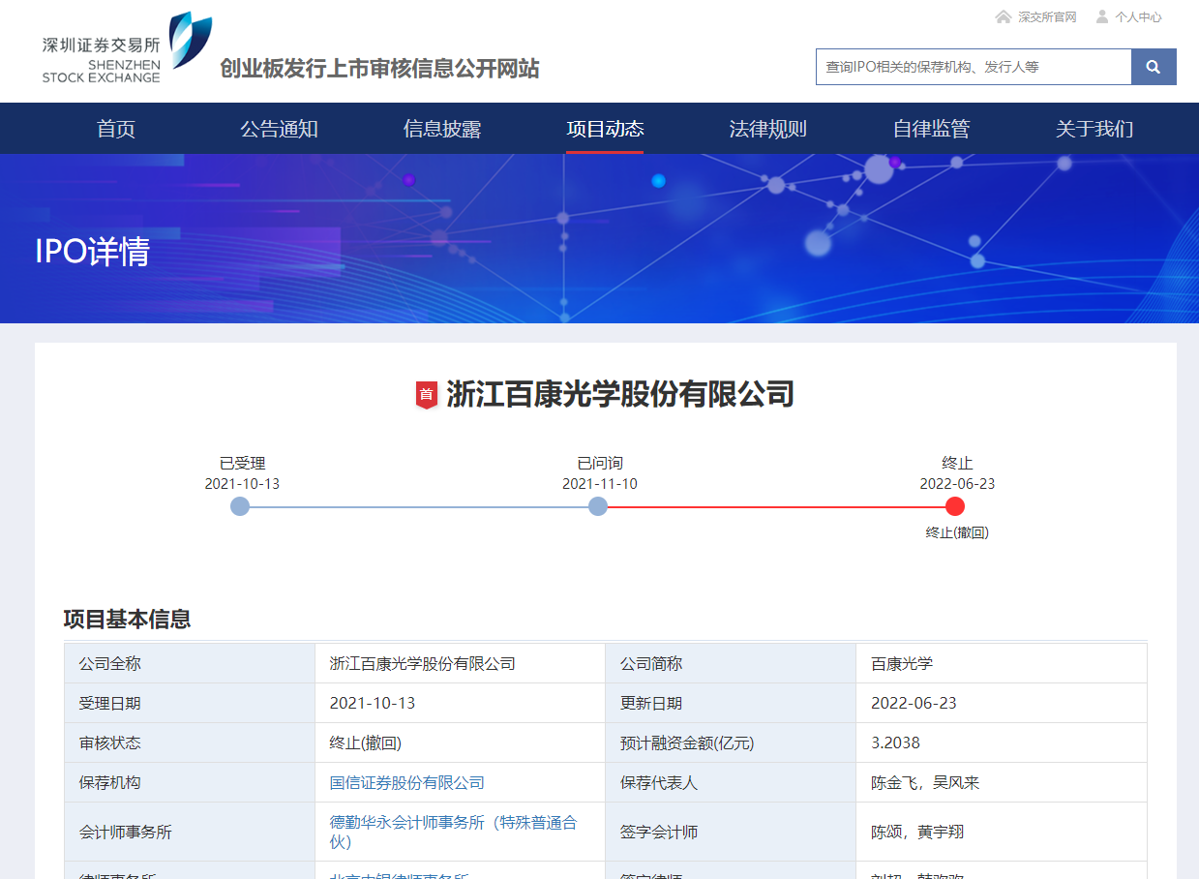Click the user icon beside 个人中心

[x=1101, y=17]
